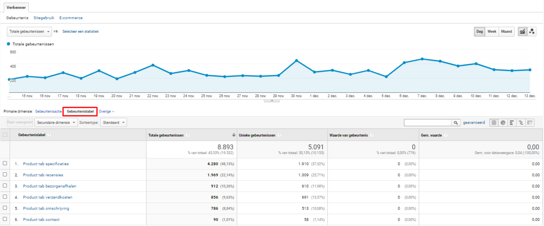Switch to motion chart icon
The height and width of the screenshot is (226, 544).
532,32
